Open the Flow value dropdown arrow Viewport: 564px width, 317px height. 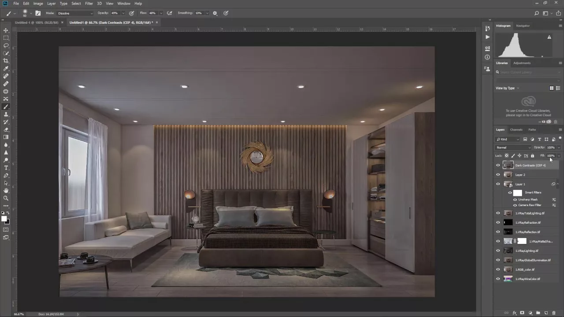(x=161, y=13)
